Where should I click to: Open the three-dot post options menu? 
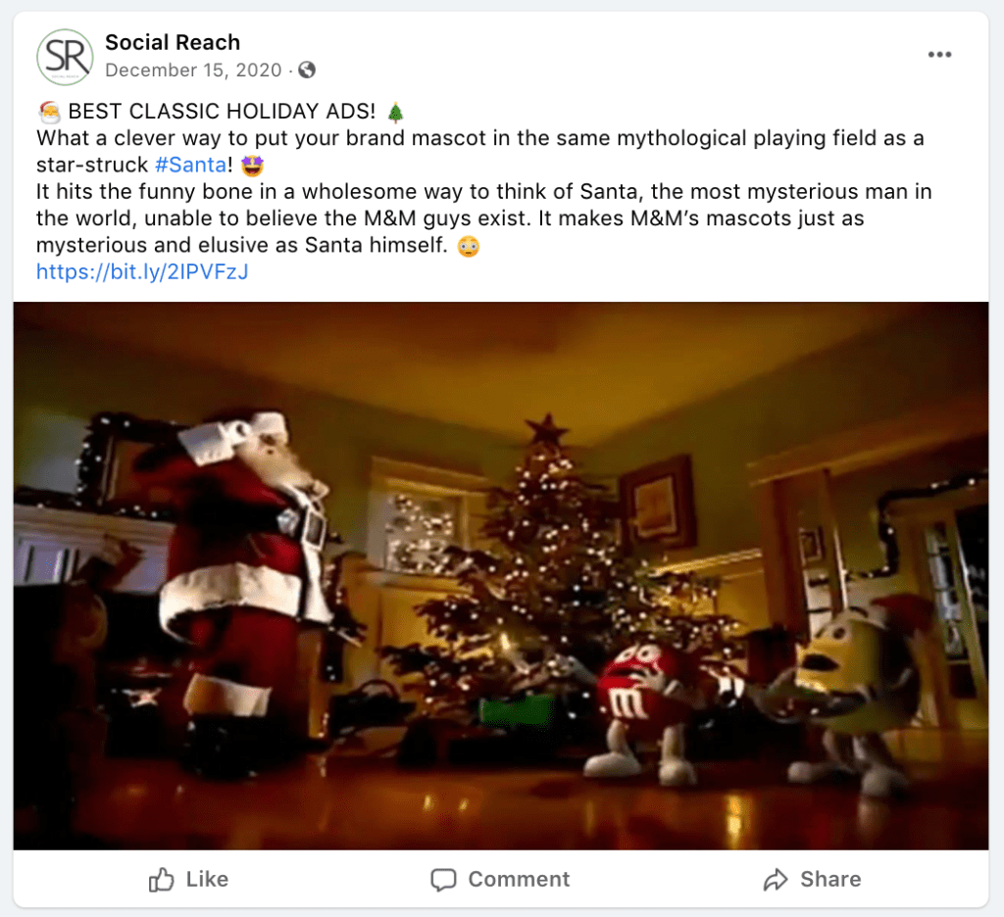939,55
